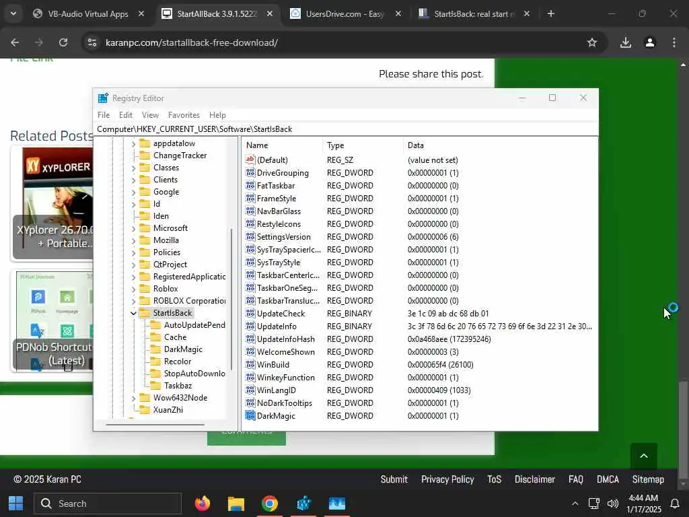Image resolution: width=689 pixels, height=517 pixels.
Task: Open the Sitemap footer link
Action: click(x=648, y=479)
